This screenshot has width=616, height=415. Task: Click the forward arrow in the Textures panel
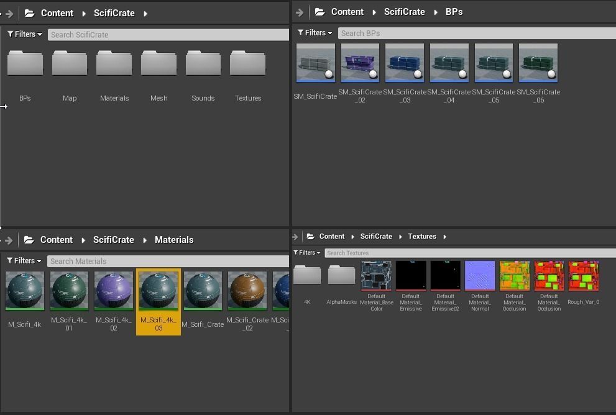tap(295, 237)
